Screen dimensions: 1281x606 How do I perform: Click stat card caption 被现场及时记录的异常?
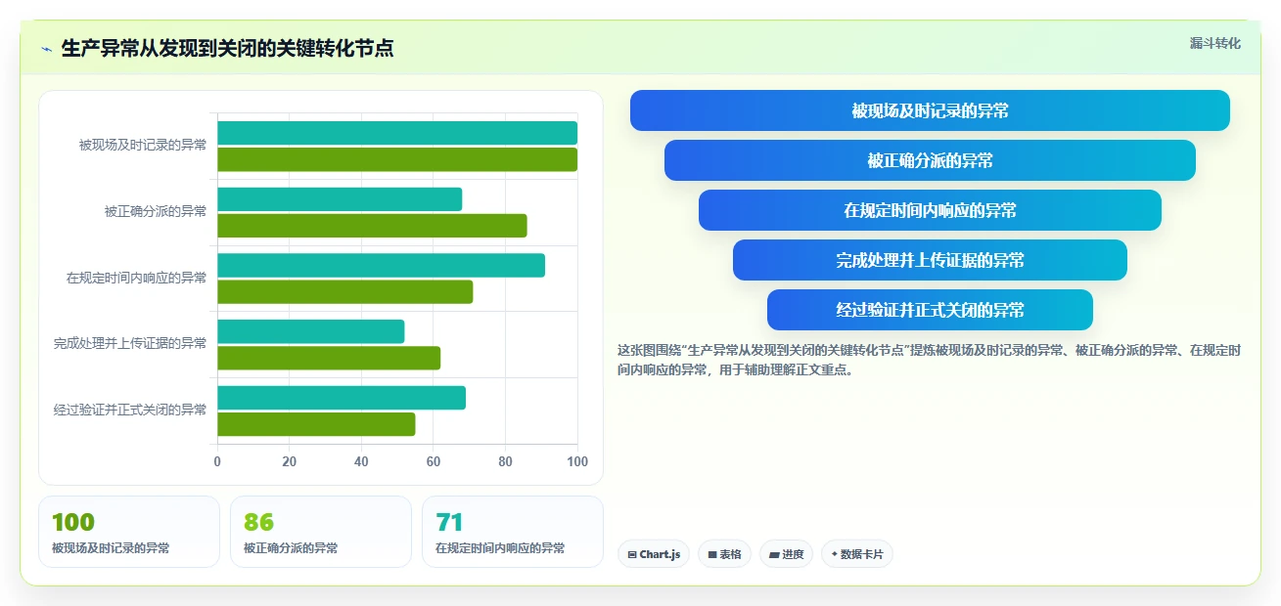(x=111, y=548)
